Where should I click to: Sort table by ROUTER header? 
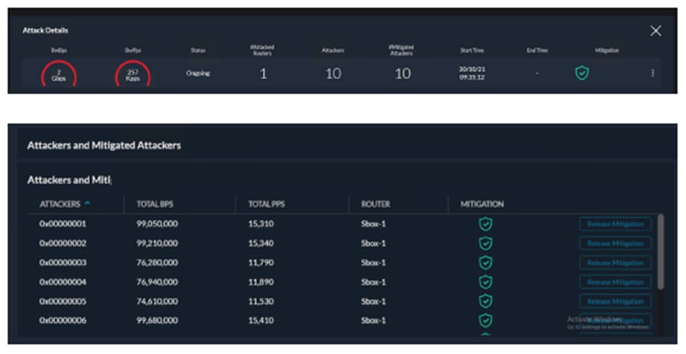(x=375, y=204)
